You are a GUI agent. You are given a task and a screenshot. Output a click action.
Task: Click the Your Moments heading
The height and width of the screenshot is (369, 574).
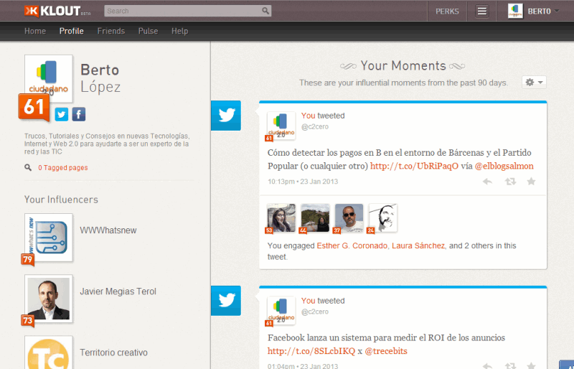tap(403, 65)
